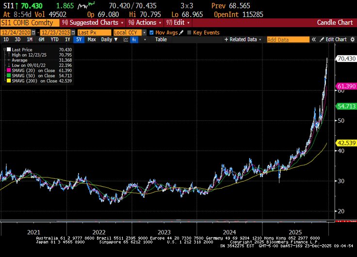Click the plus icon beside Related Data
The height and width of the screenshot is (257, 357).
[x=226, y=40]
